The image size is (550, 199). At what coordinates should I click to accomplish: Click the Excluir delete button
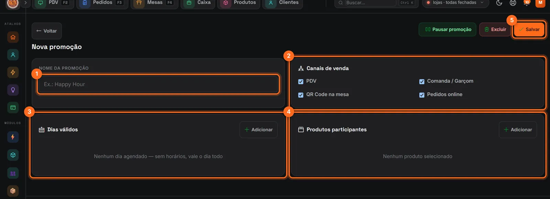click(495, 30)
